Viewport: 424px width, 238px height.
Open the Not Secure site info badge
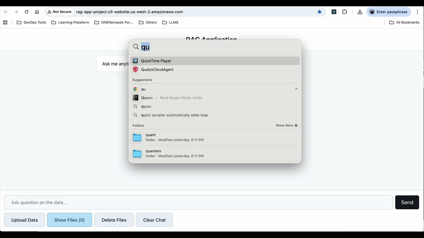[59, 12]
